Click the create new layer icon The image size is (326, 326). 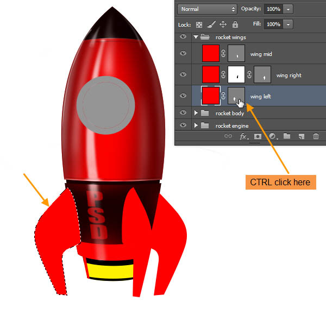click(301, 136)
